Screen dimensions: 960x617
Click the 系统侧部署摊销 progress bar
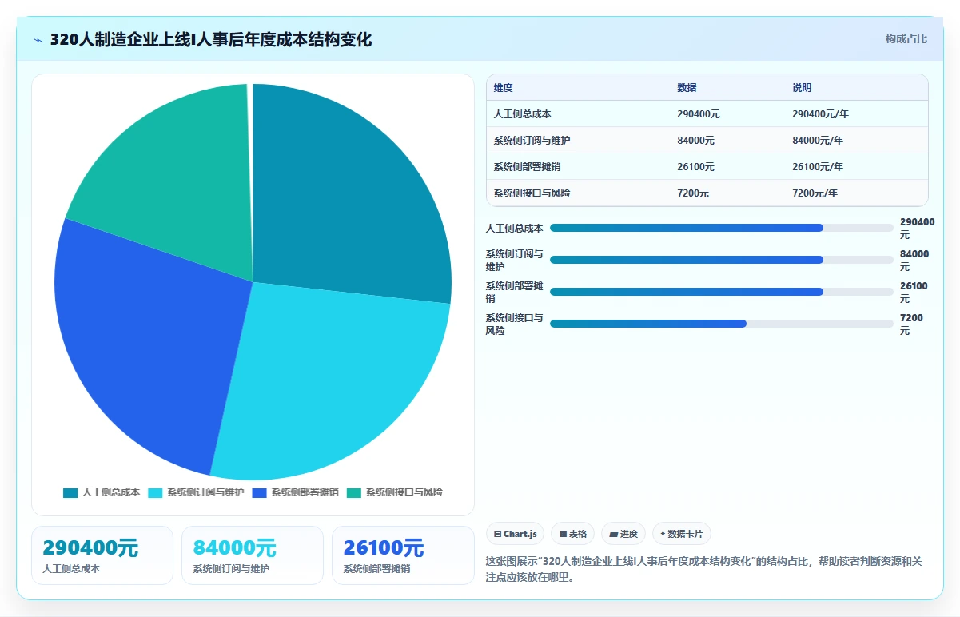pyautogui.click(x=722, y=292)
